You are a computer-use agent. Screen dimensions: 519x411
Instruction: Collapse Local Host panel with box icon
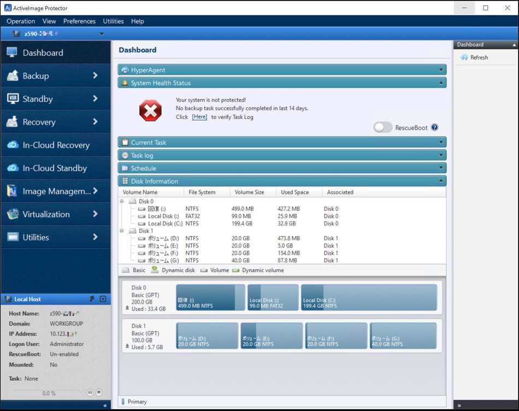pyautogui.click(x=103, y=299)
